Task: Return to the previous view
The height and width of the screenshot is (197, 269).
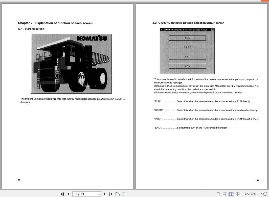Action: coord(117,194)
